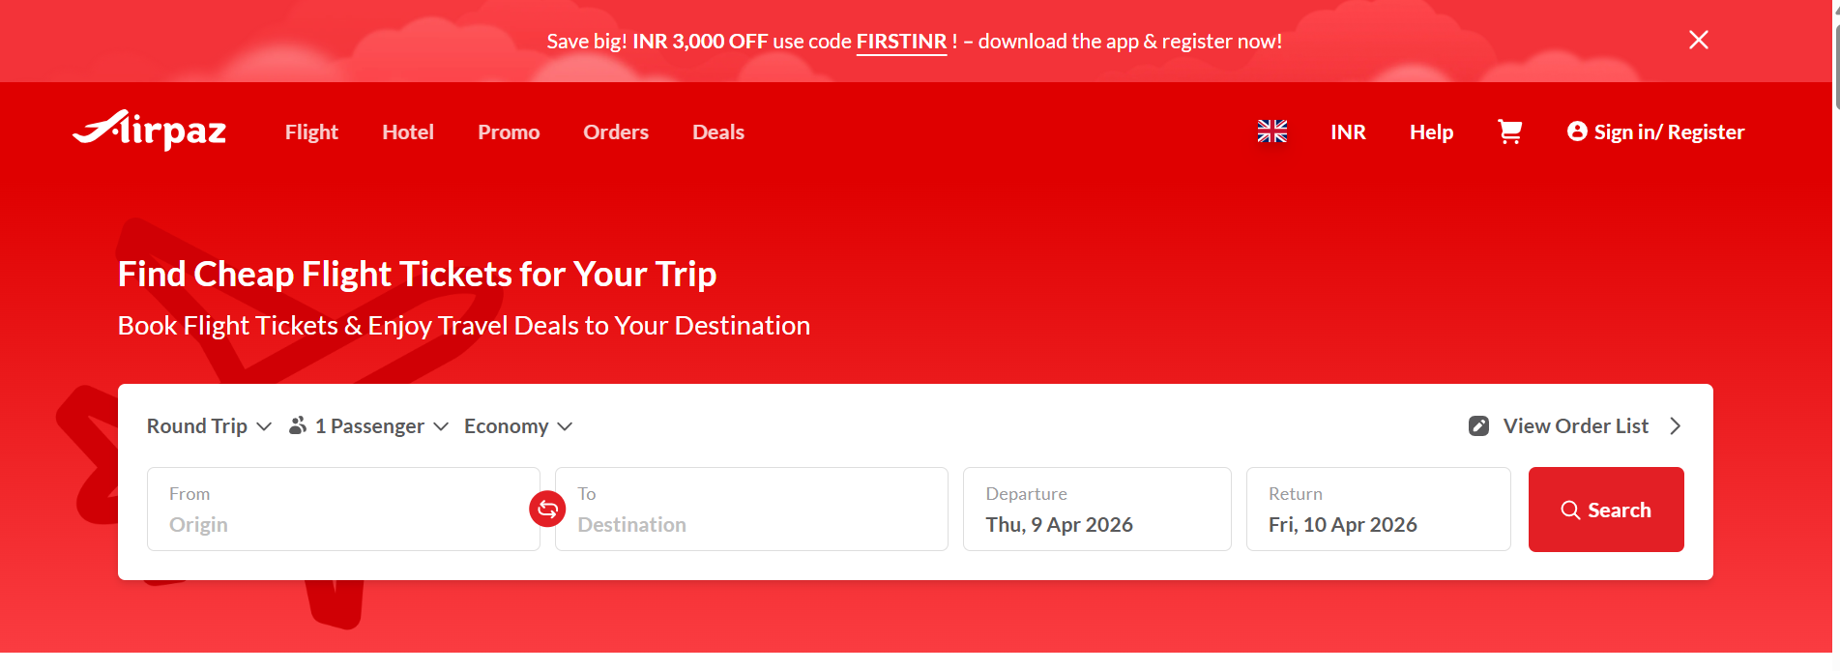Expand the Round Trip dropdown

coord(209,426)
